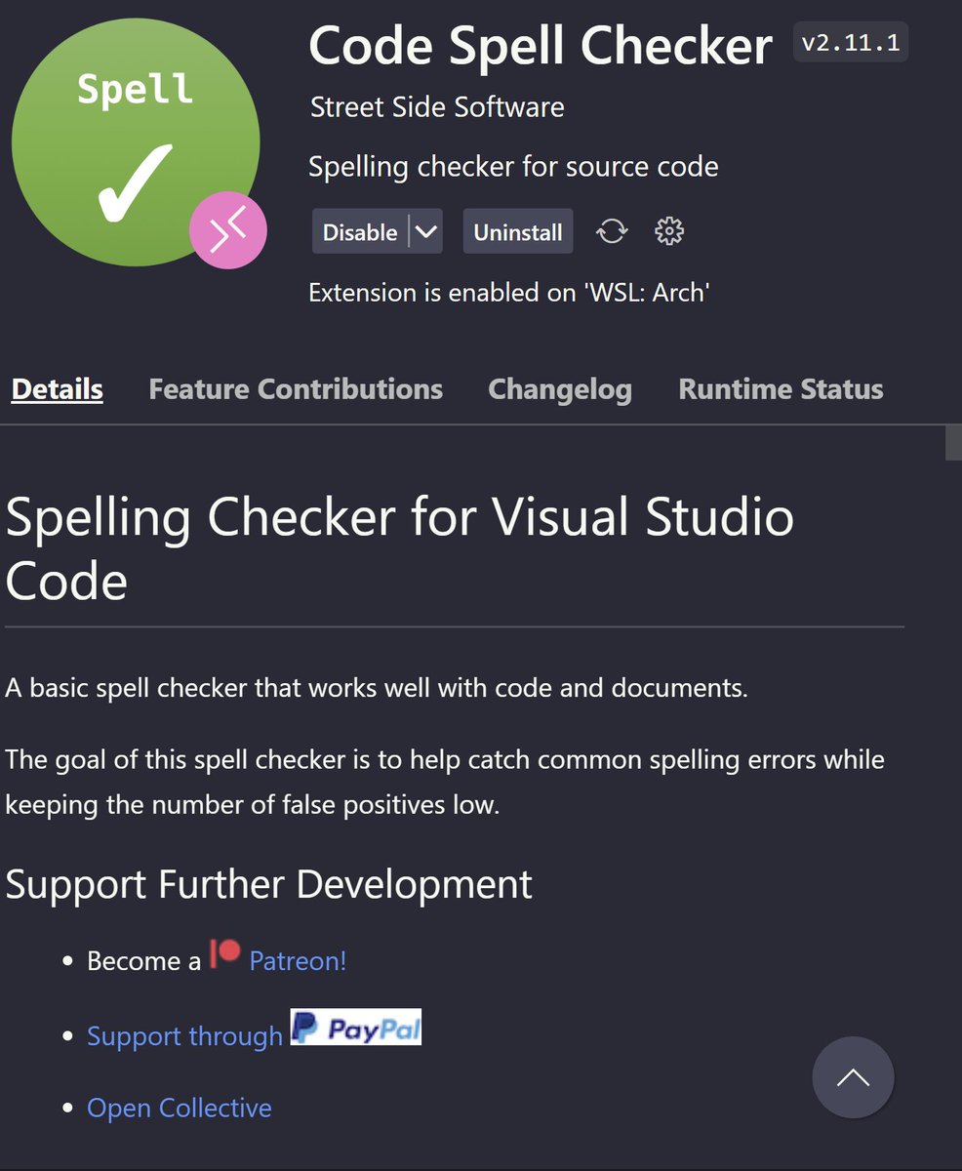Click "Extension is enabled on 'WSL: Arch'" text
This screenshot has width=962, height=1171.
point(508,292)
